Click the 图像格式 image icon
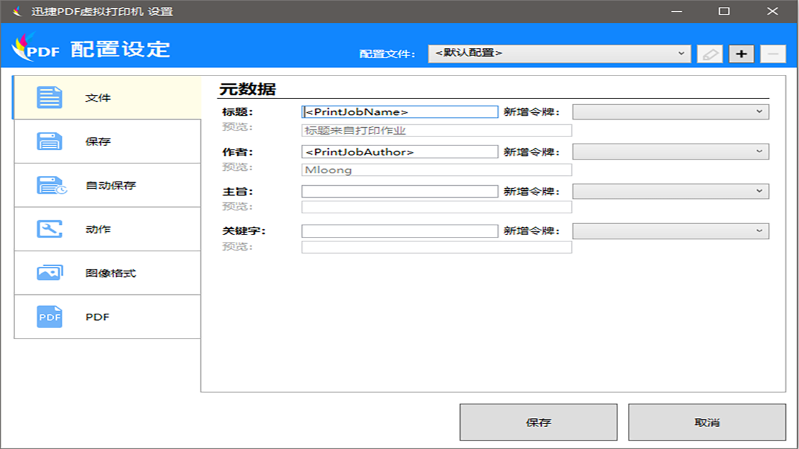The width and height of the screenshot is (799, 449). click(x=49, y=273)
